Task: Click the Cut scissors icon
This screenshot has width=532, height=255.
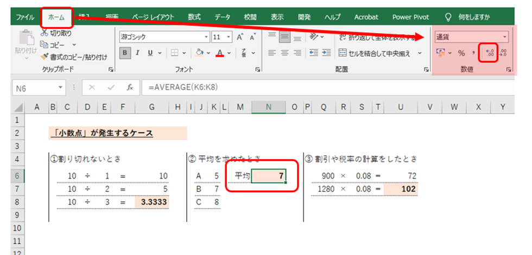Action: pos(45,34)
